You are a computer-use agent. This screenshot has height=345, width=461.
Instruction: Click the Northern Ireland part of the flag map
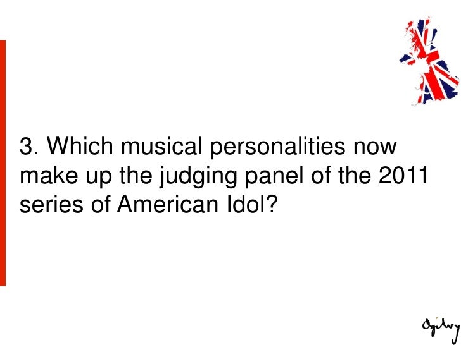point(407,59)
